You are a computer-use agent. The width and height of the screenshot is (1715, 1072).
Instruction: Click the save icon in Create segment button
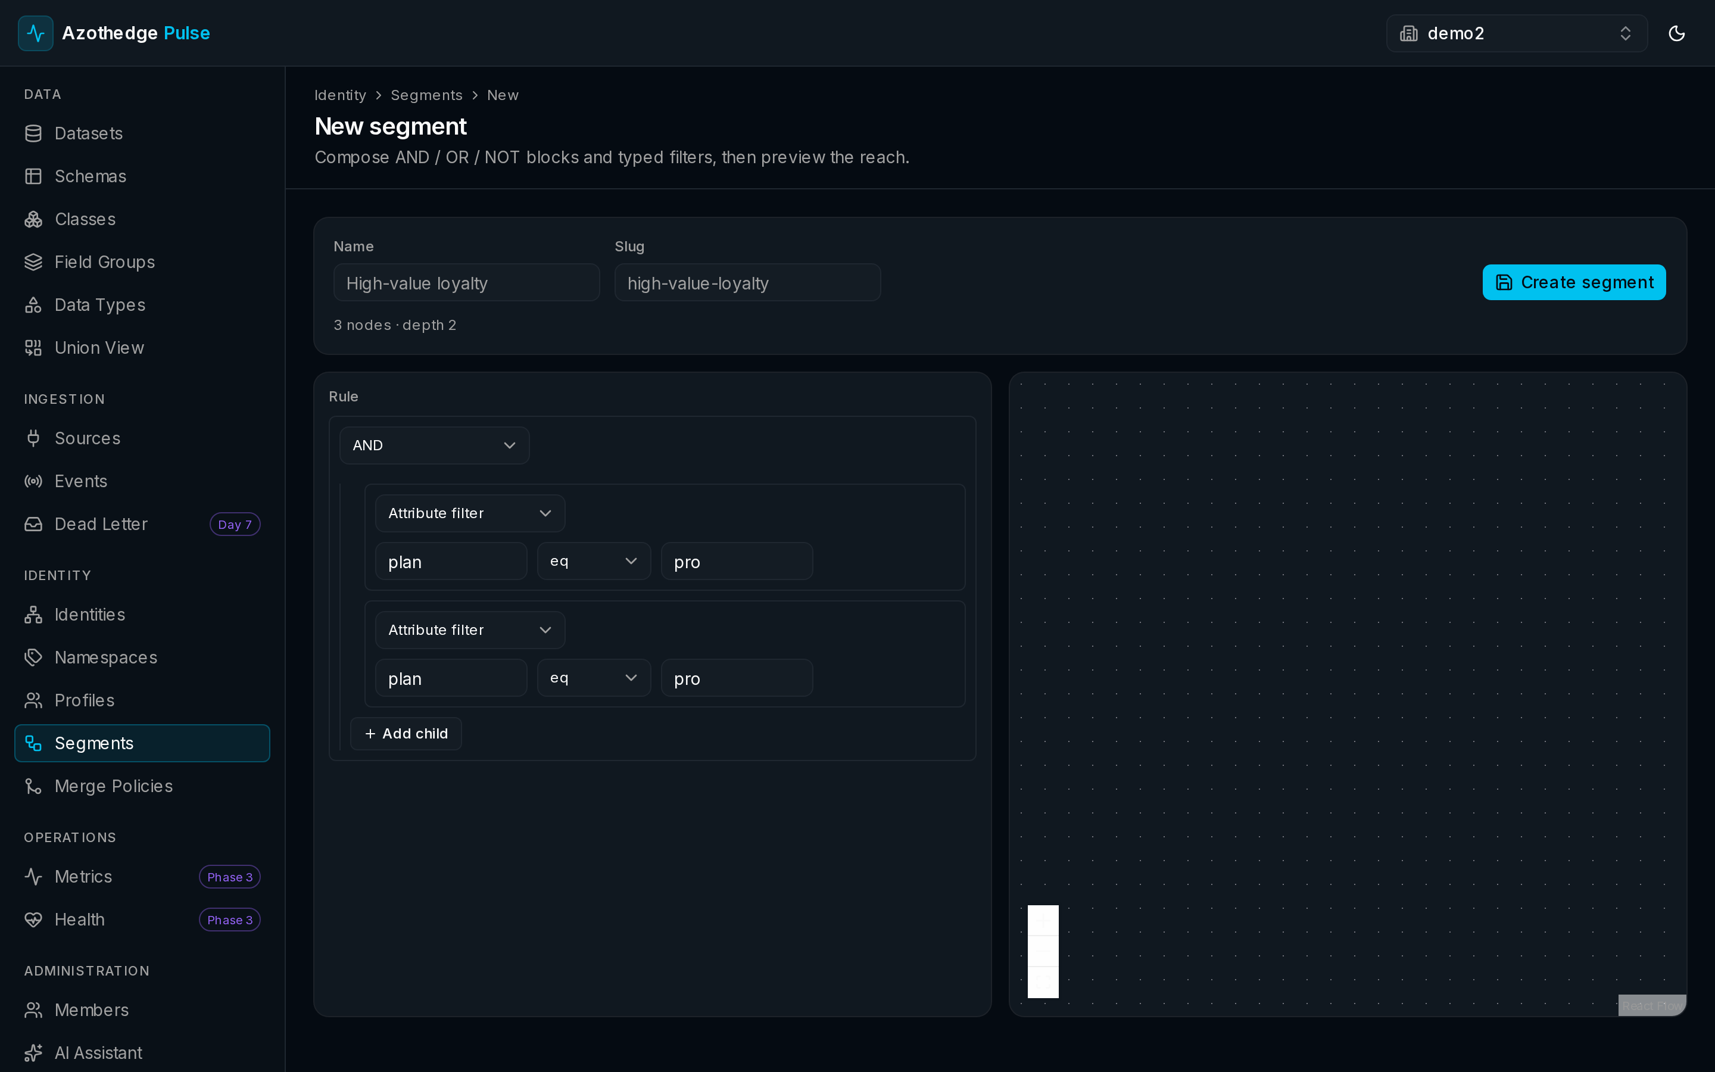[1504, 282]
